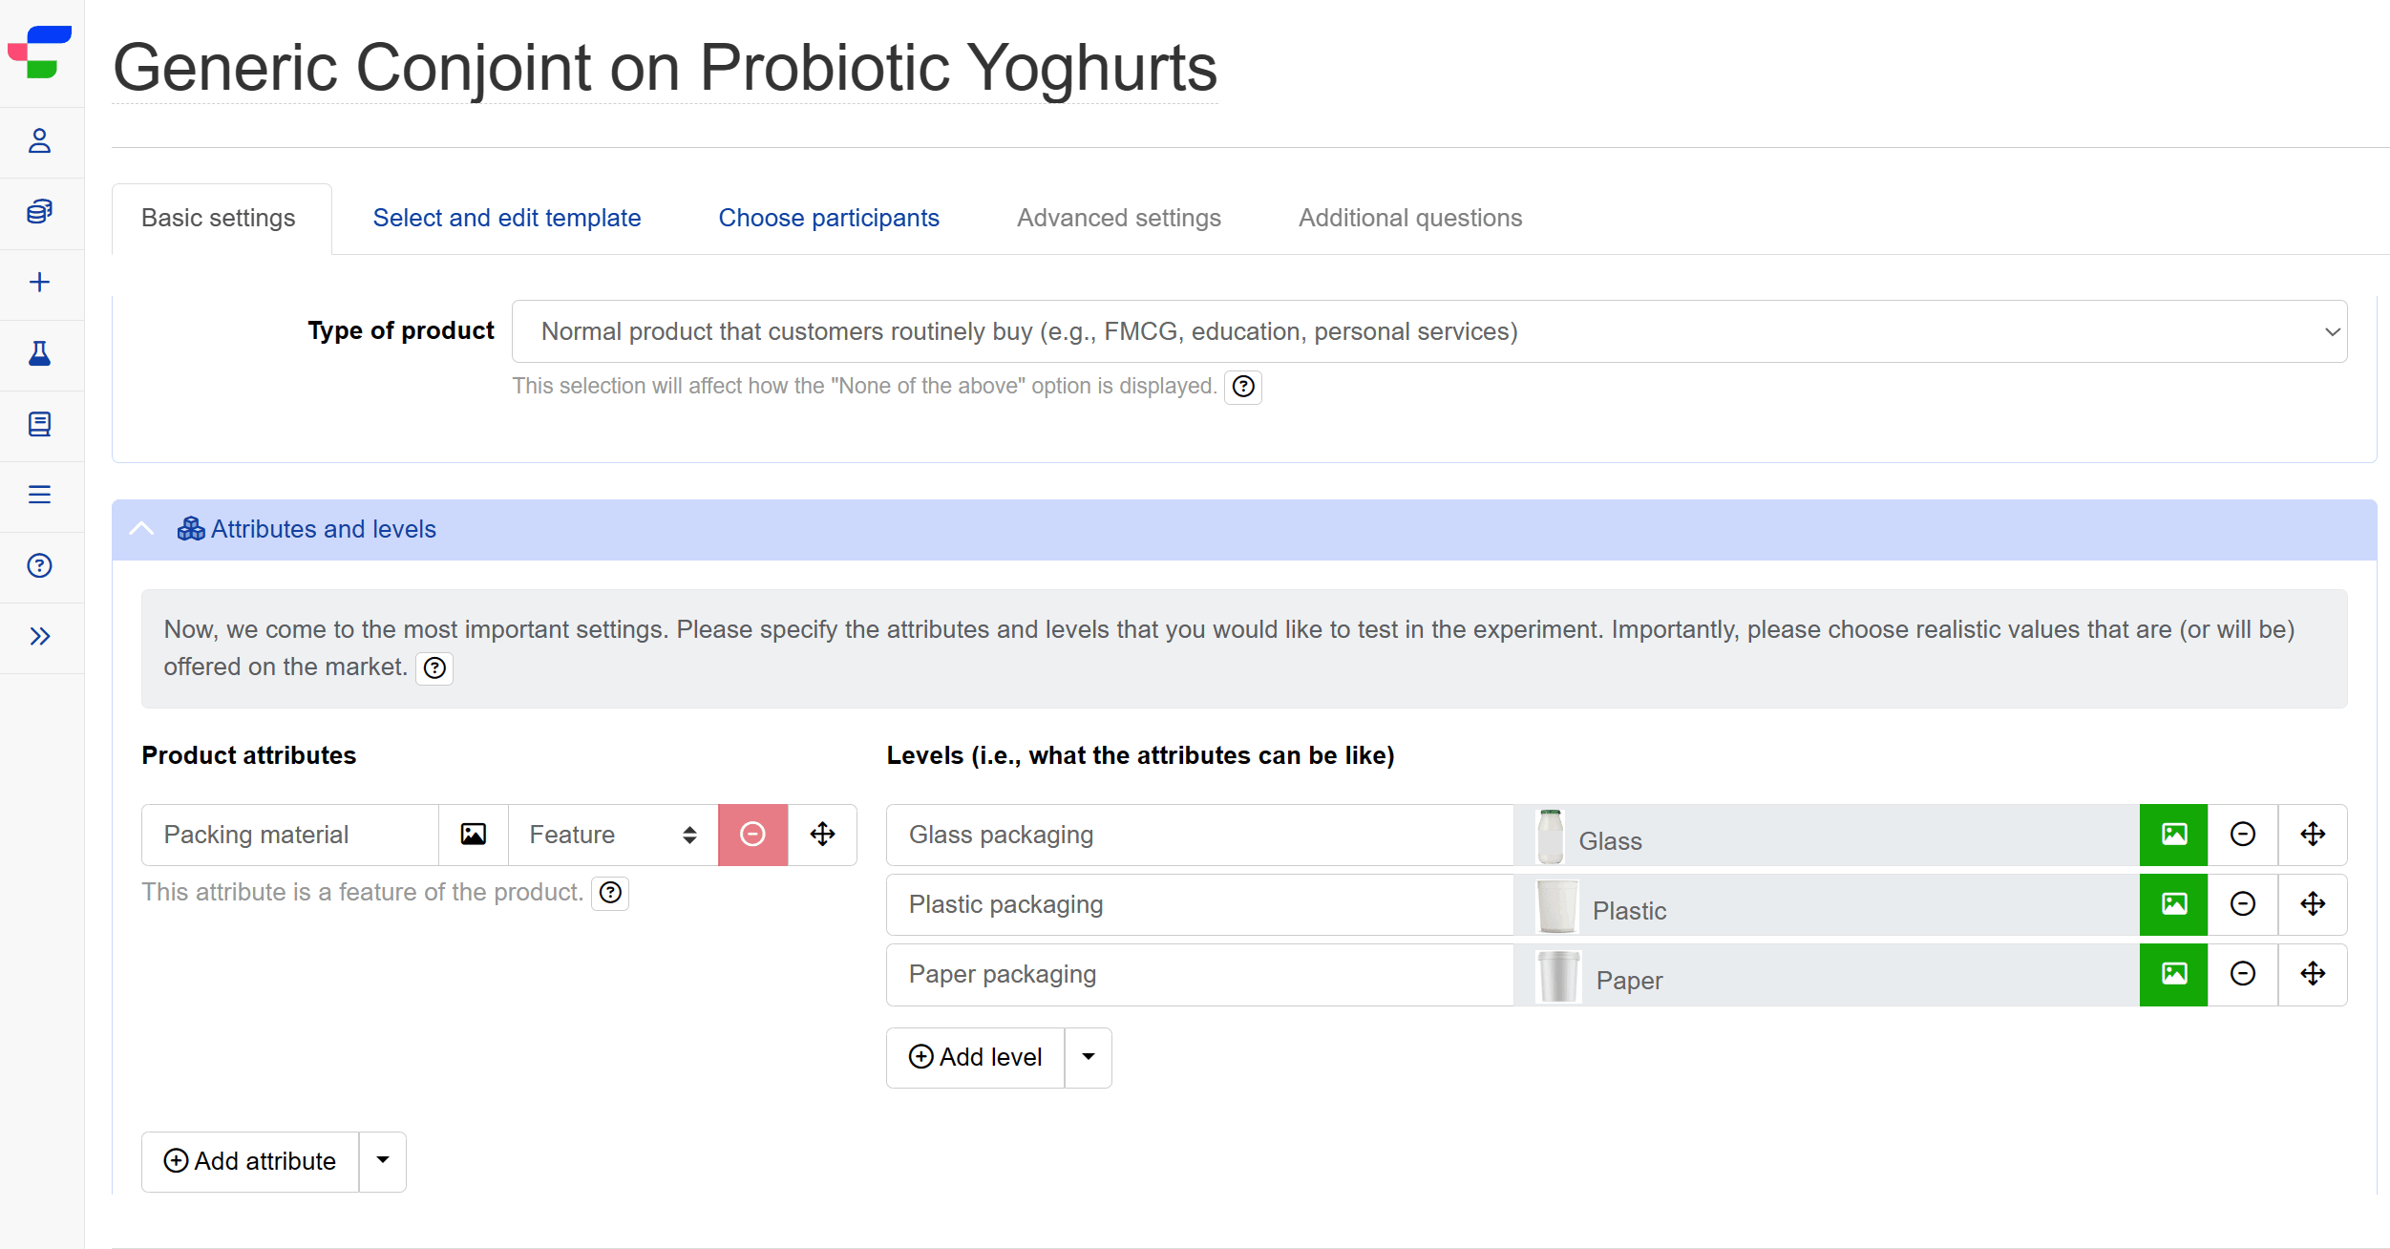Open Add level dropdown arrow
Viewport: 2390px width, 1249px height.
pyautogui.click(x=1089, y=1057)
